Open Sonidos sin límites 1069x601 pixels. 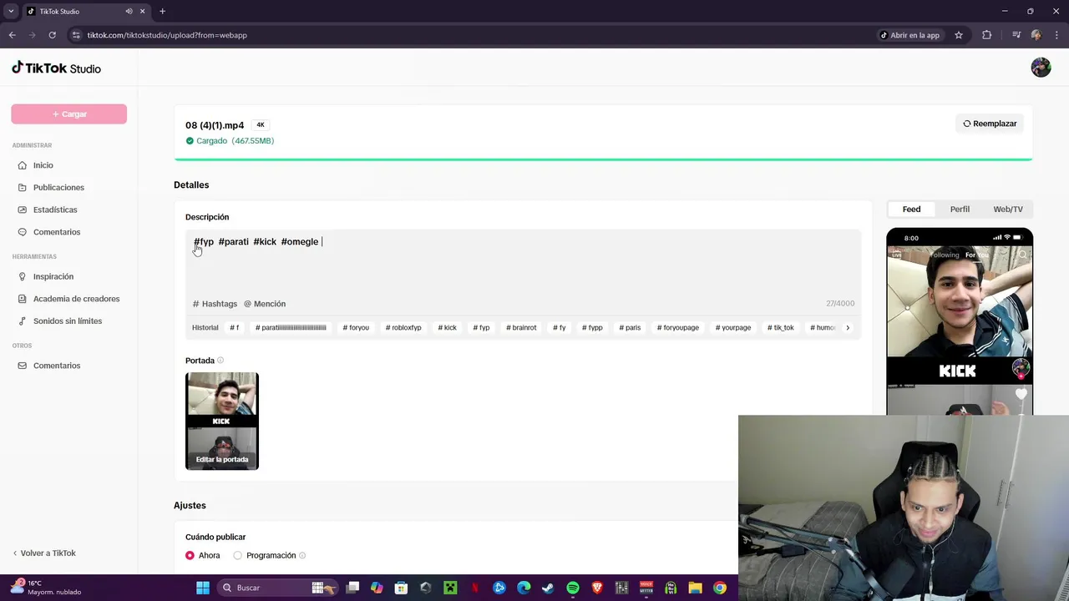click(68, 321)
